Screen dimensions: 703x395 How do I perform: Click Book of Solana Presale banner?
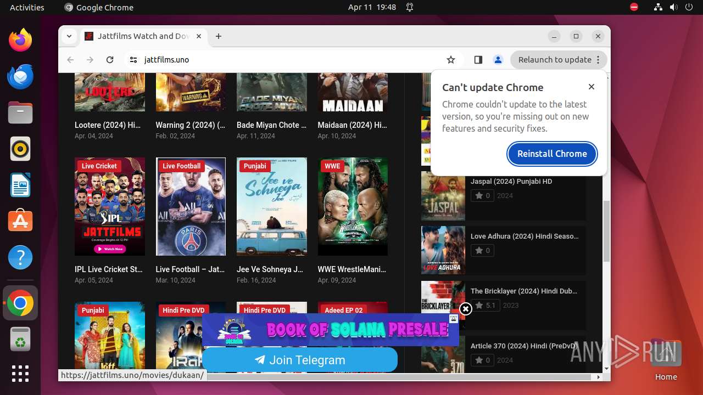click(331, 330)
